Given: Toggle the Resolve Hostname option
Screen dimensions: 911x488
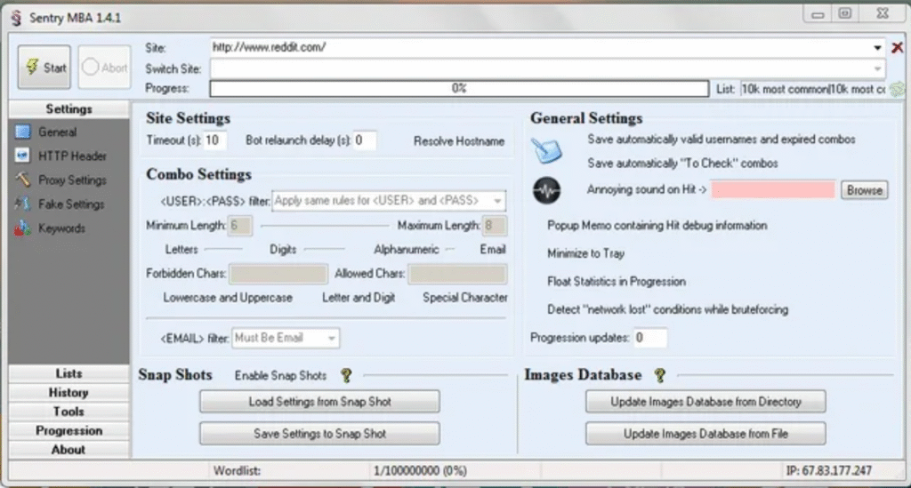Looking at the screenshot, I should pos(458,141).
